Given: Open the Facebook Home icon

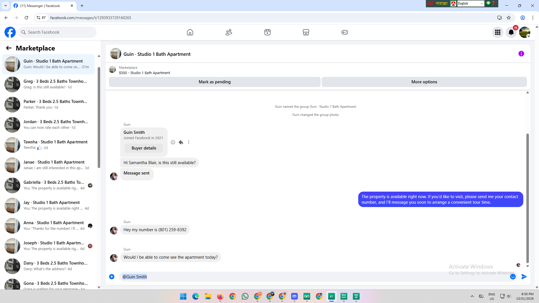Looking at the screenshot, I should tap(190, 32).
